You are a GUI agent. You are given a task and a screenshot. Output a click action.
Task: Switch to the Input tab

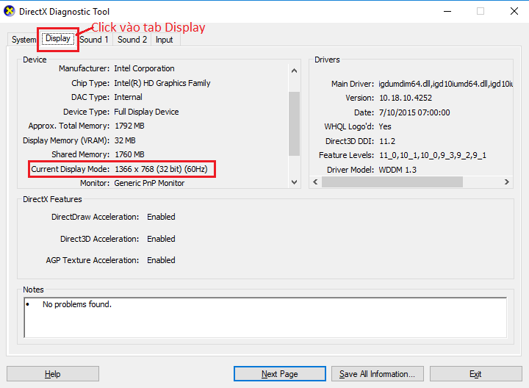(x=164, y=40)
